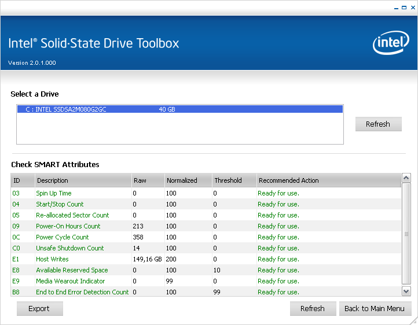This screenshot has height=325, width=418.
Task: Click attribute ID E1
Action: pyautogui.click(x=16, y=259)
